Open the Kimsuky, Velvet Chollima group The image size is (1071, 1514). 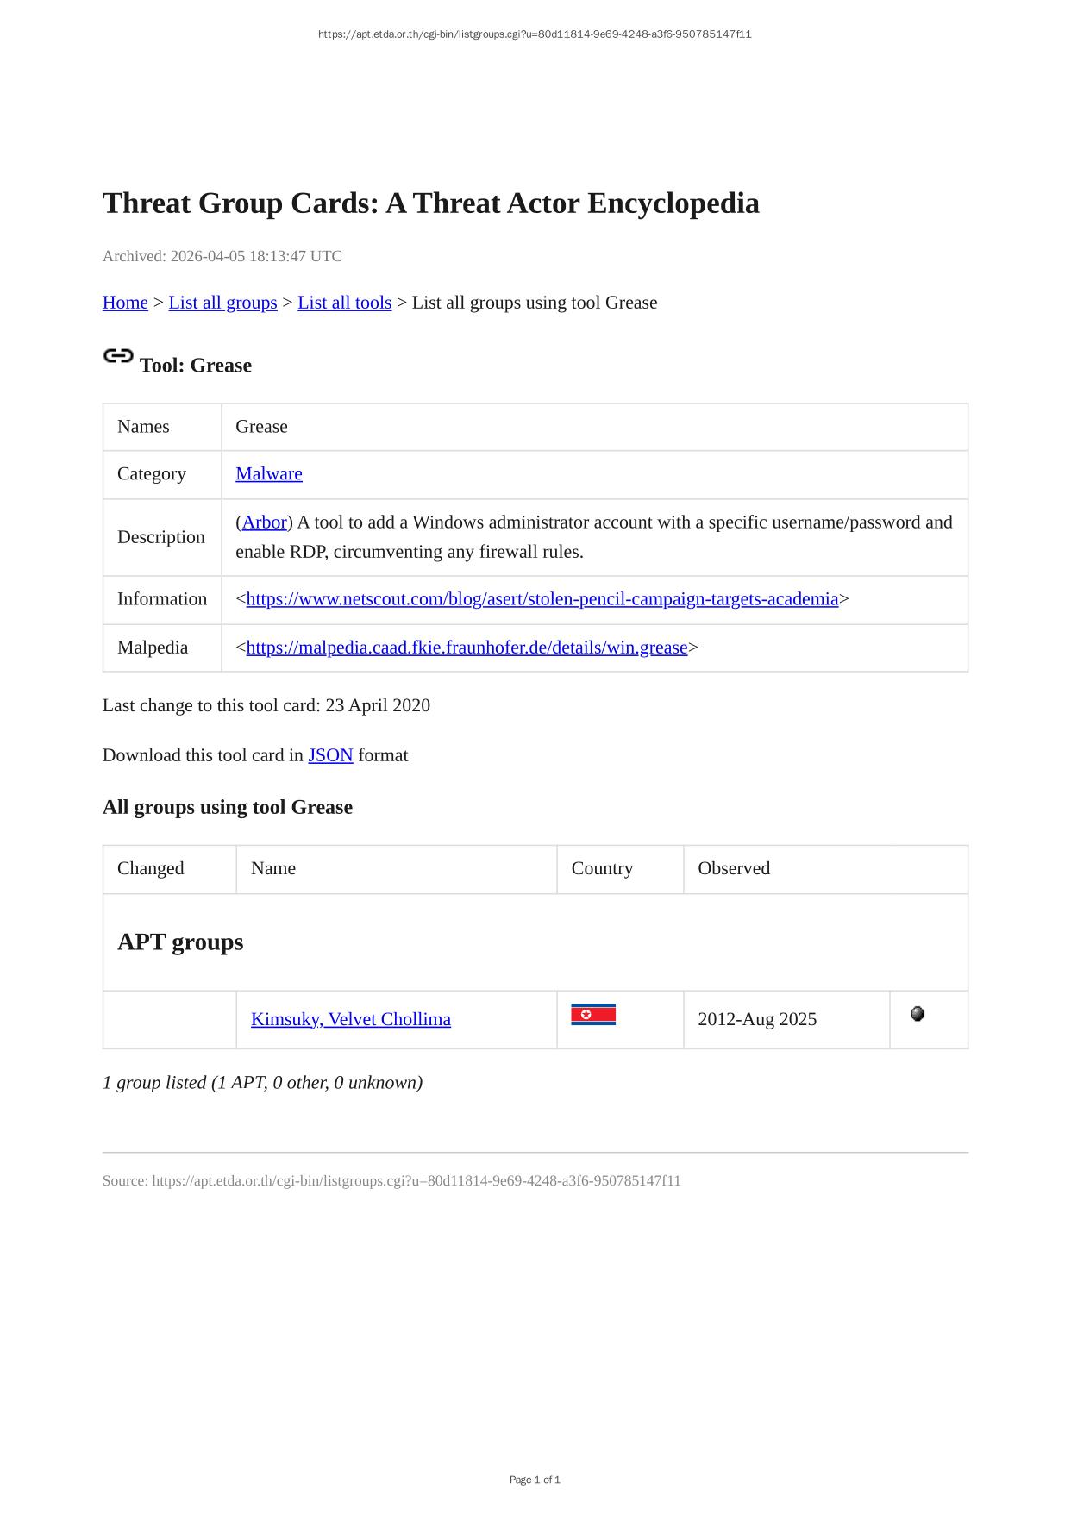click(x=350, y=1019)
